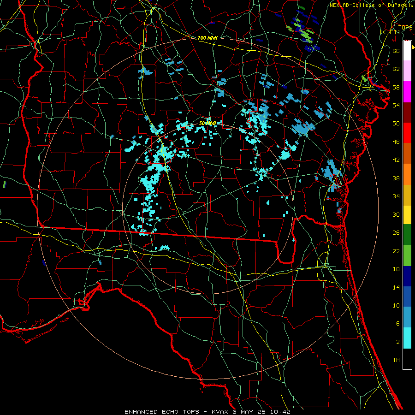Select the dark green legend swatch
Image resolution: width=415 pixels, height=415 pixels.
click(407, 235)
